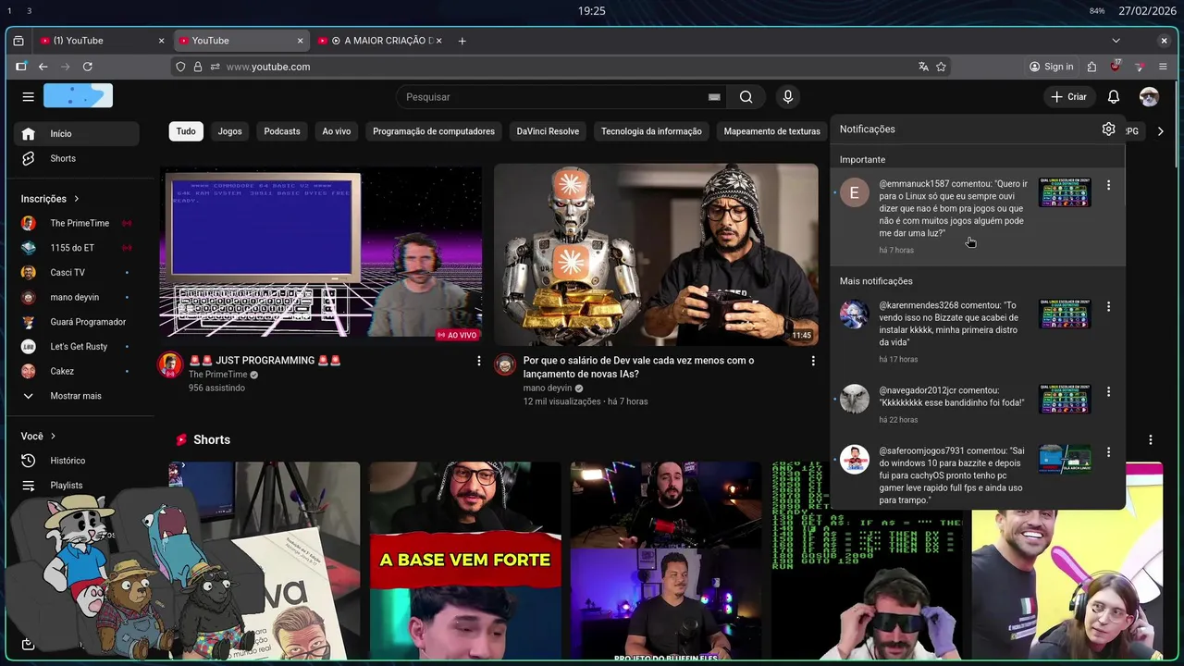Screen dimensions: 1184x666
Task: Click the search magnifier button
Action: 746,96
